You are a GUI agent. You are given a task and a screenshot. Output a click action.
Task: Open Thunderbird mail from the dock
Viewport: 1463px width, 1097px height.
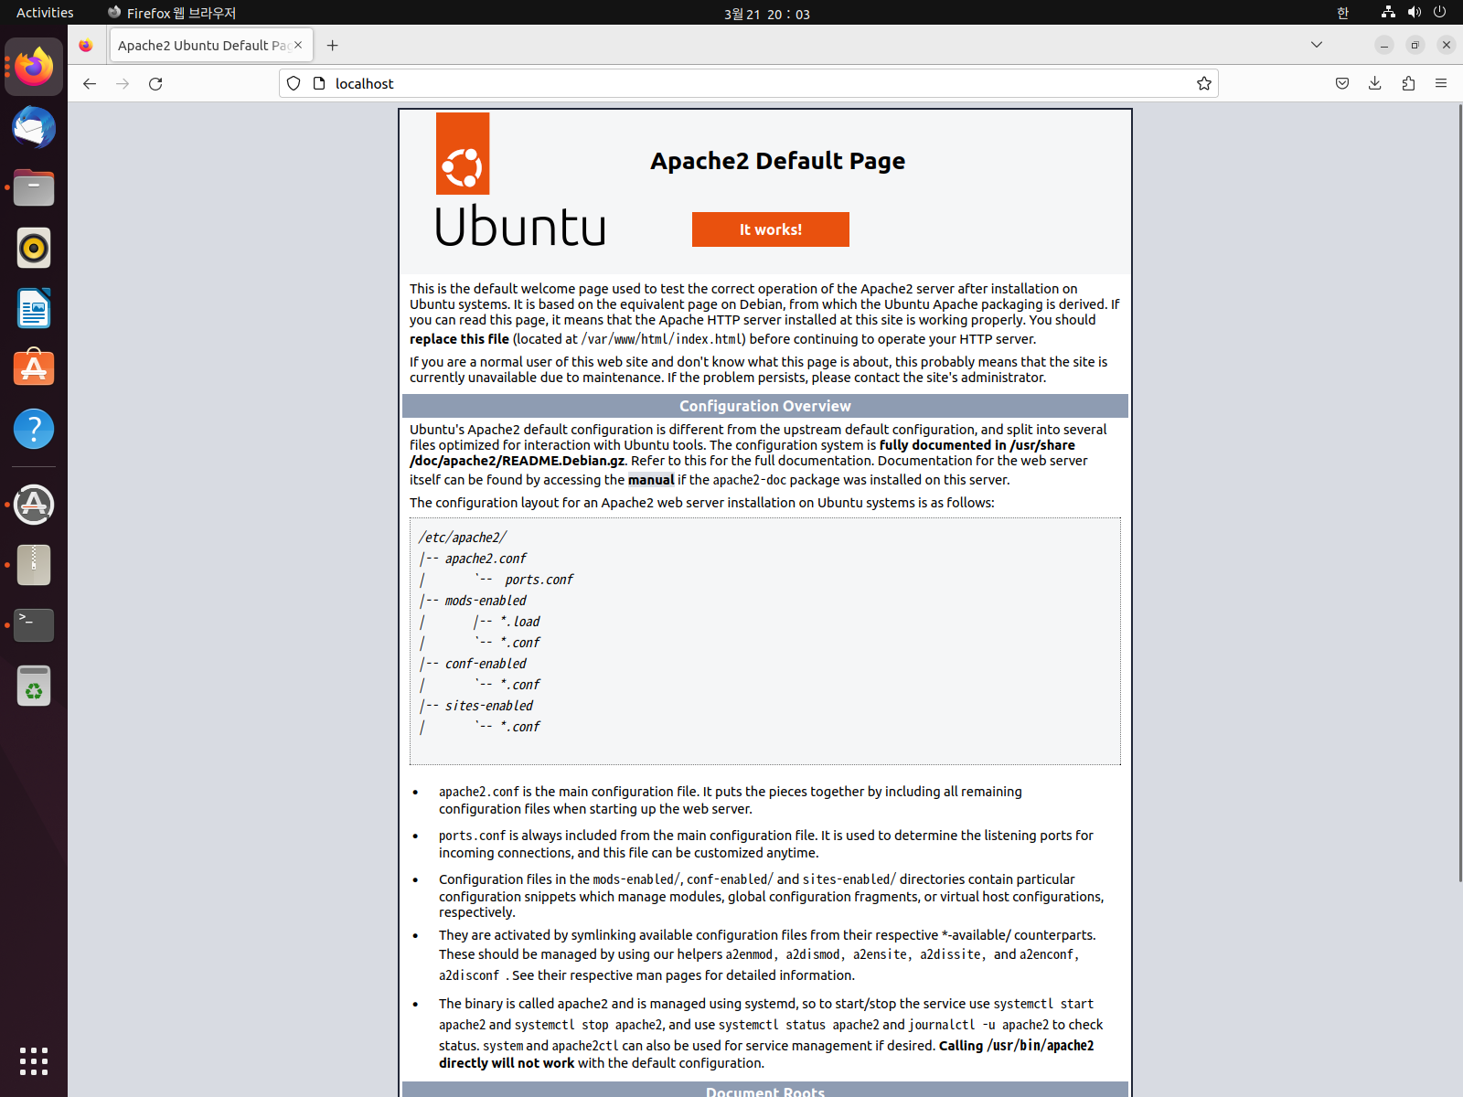click(34, 127)
